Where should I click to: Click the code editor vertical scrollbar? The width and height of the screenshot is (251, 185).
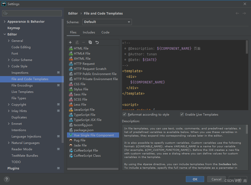[247, 47]
